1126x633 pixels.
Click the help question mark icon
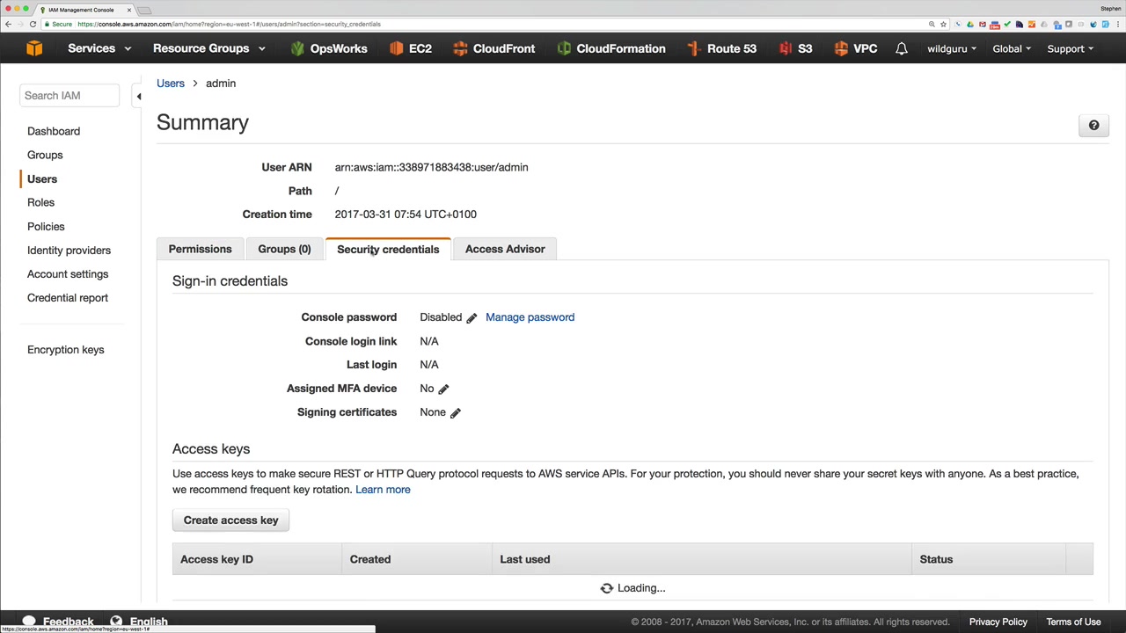tap(1093, 126)
